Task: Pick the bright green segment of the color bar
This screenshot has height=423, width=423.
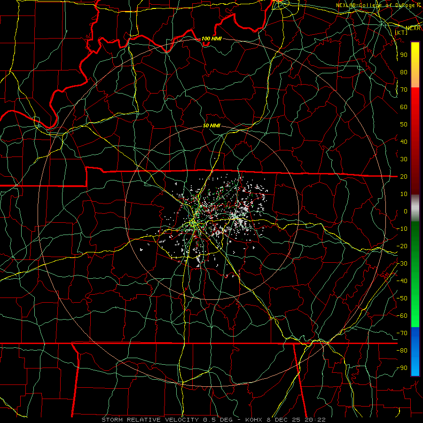Action: (415, 313)
